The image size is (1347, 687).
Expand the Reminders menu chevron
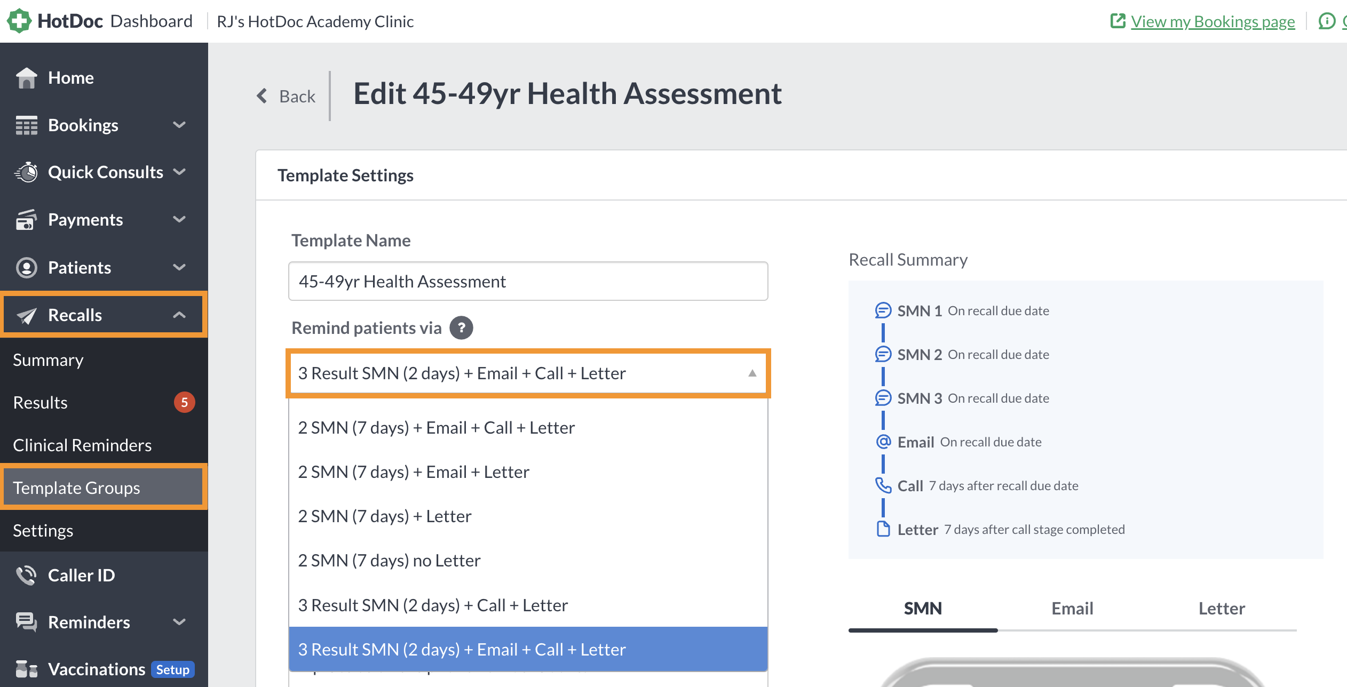point(179,622)
